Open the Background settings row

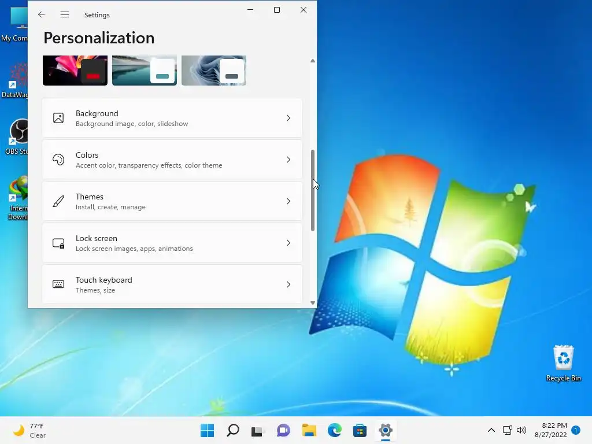(172, 118)
